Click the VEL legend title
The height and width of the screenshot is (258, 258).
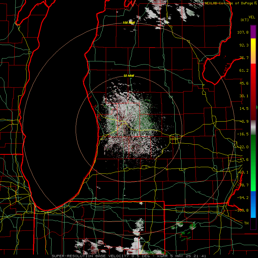pos(252,17)
